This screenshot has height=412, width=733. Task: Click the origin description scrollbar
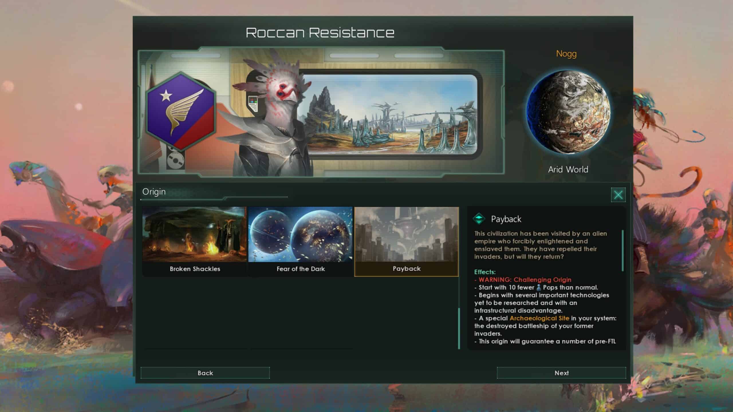(x=622, y=251)
